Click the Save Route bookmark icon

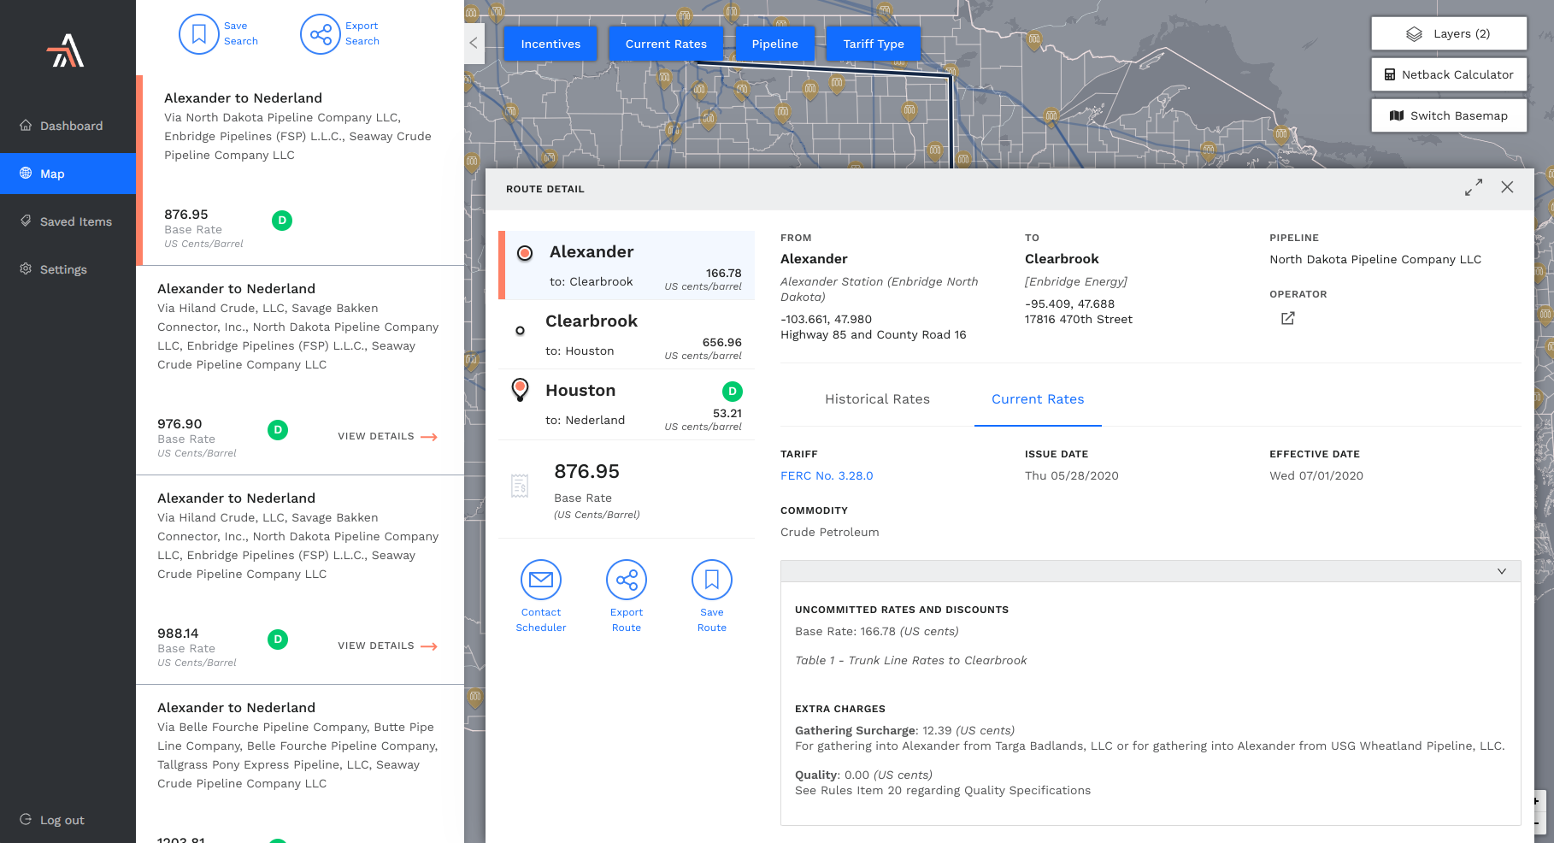click(x=712, y=580)
